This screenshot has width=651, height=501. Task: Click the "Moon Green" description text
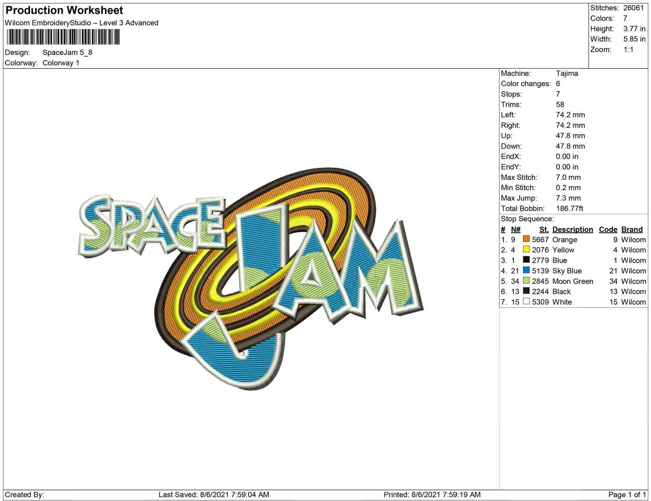pos(573,281)
